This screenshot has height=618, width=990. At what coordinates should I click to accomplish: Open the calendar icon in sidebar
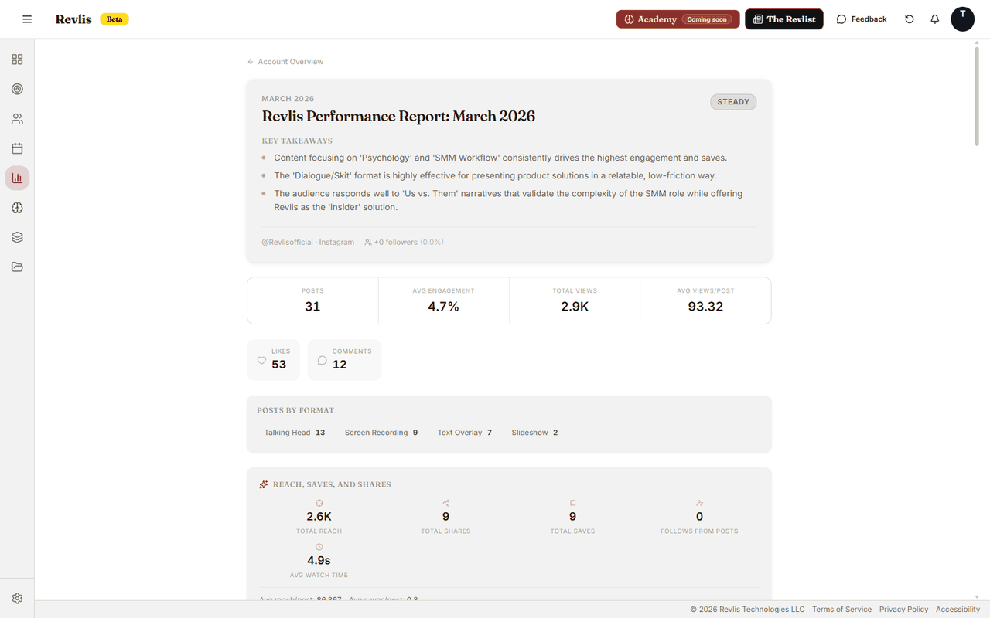tap(17, 148)
